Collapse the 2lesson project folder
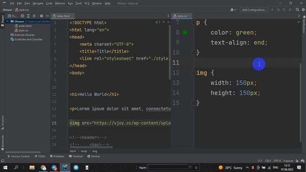The image size is (306, 172). tap(8, 21)
